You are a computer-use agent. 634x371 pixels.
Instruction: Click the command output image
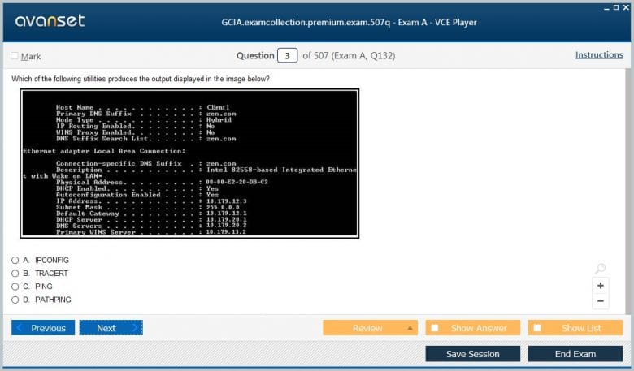coord(190,163)
